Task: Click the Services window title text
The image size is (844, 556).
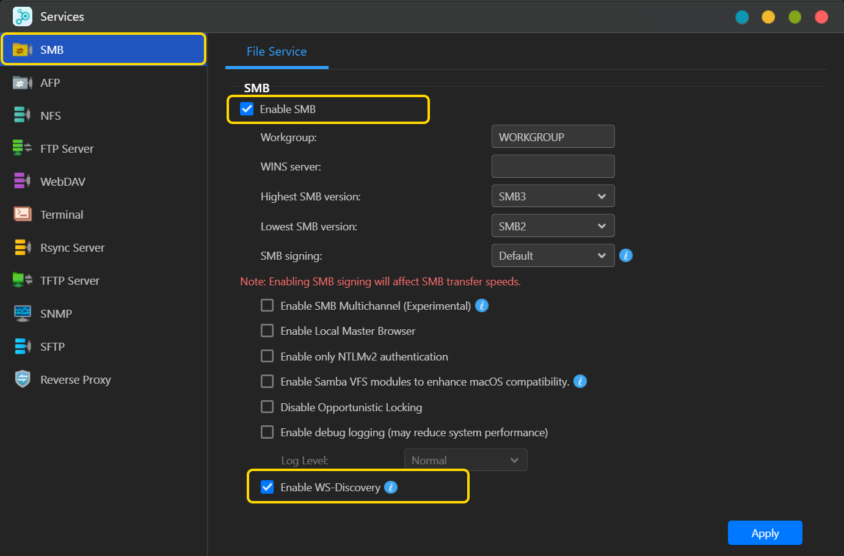Action: pos(62,16)
